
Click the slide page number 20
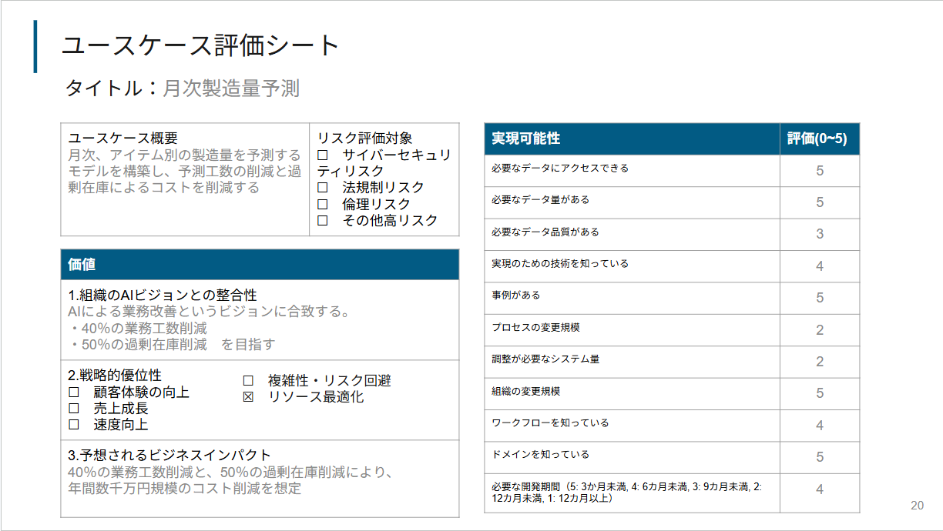917,506
